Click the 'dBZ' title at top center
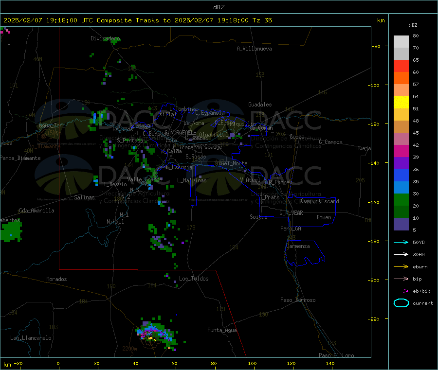The image size is (438, 370). (x=219, y=7)
